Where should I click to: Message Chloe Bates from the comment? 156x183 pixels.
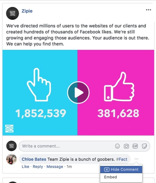(55, 167)
